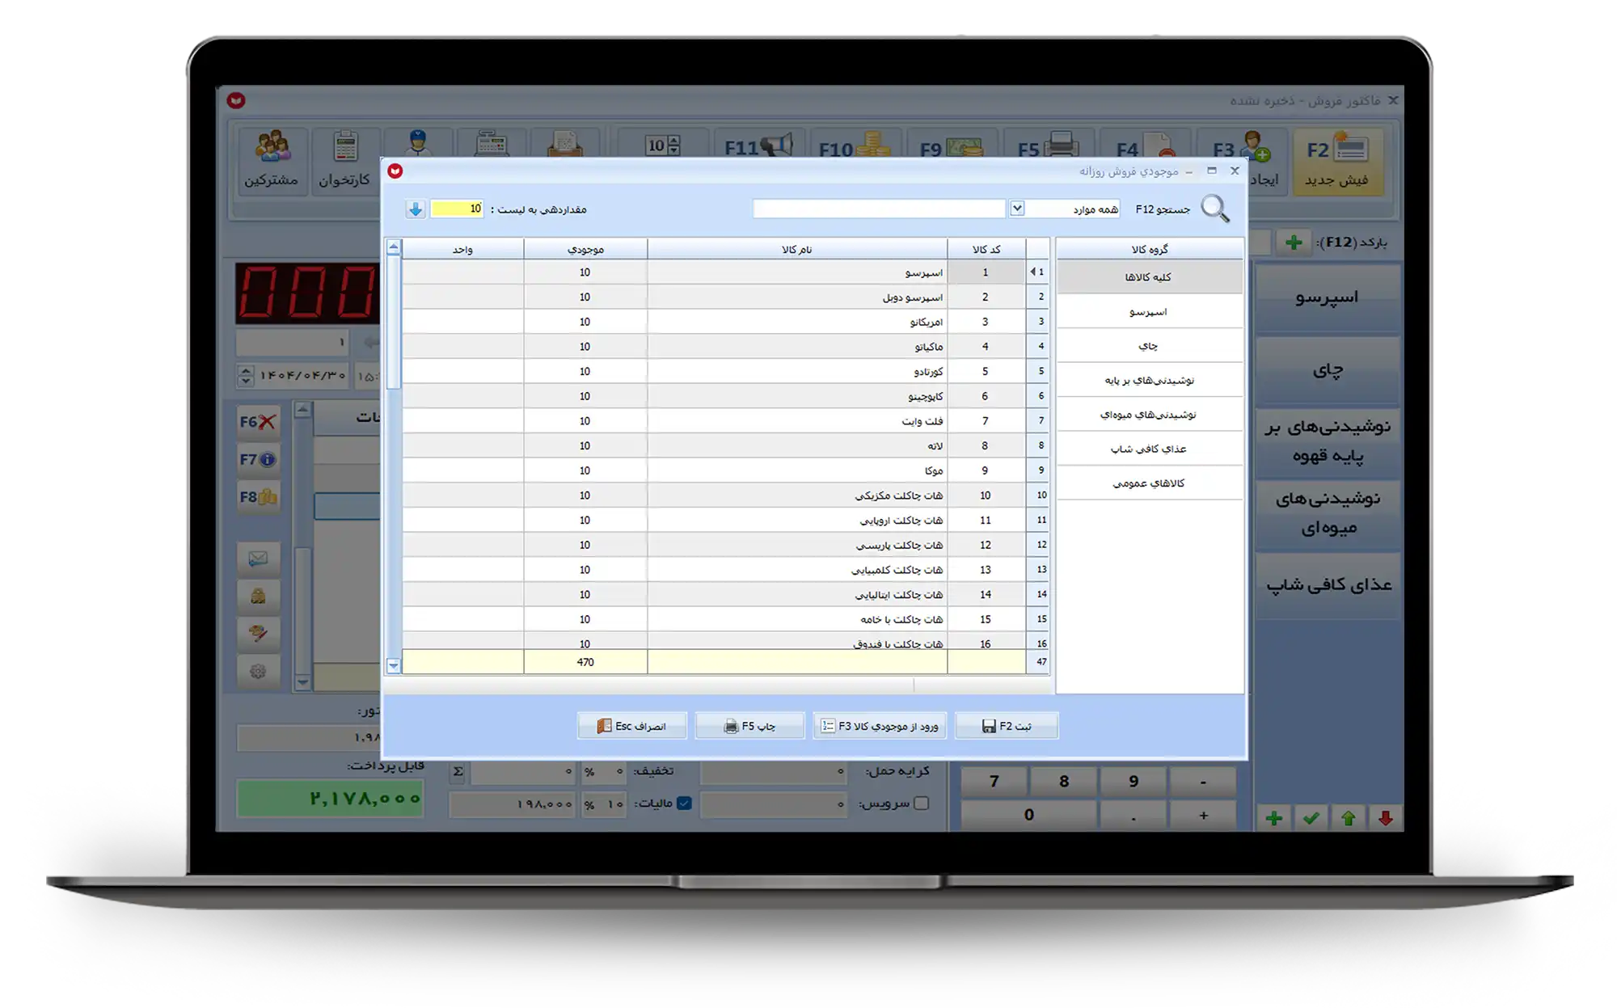Select the هات چاکلت مکزیکی row
This screenshot has width=1617, height=1008.
tap(715, 496)
